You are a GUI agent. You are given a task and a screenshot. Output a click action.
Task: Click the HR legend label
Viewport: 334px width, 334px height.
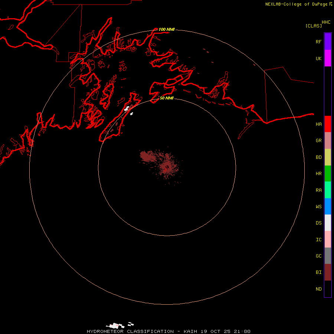coord(318,174)
